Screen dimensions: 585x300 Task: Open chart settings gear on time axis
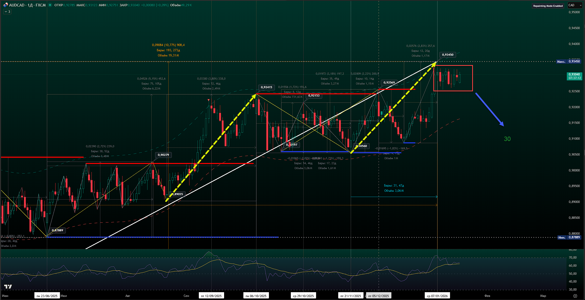tap(575, 296)
